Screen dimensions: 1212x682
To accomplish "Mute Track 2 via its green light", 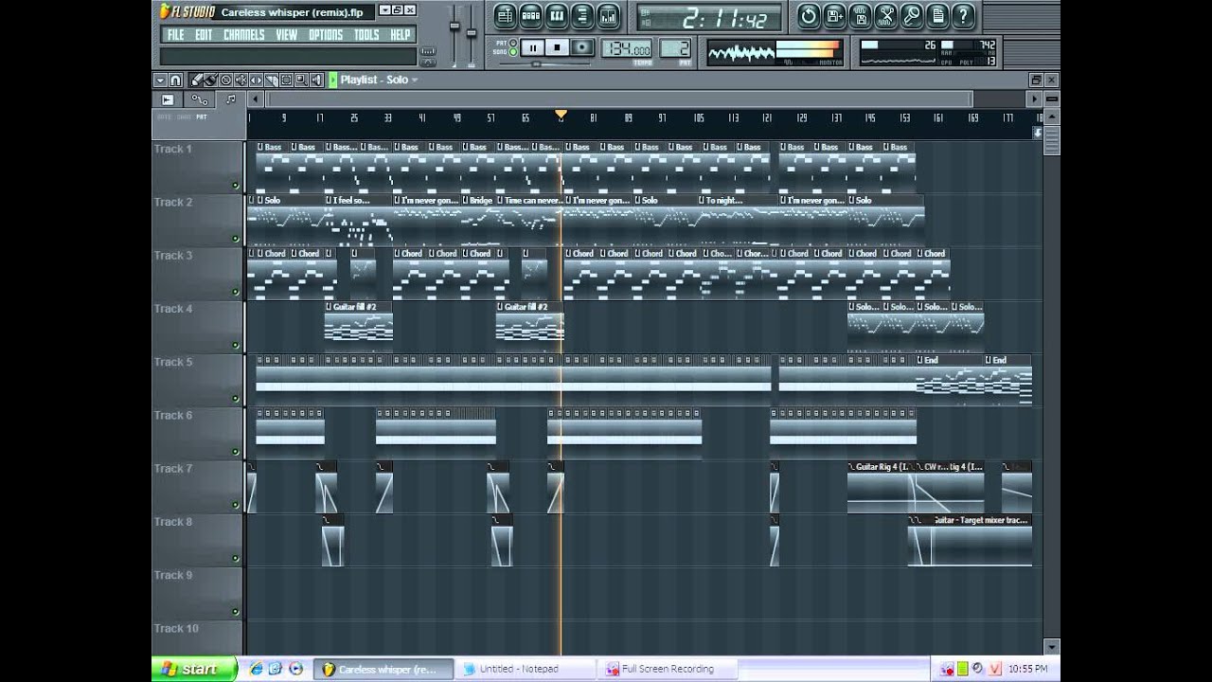I will click(235, 238).
